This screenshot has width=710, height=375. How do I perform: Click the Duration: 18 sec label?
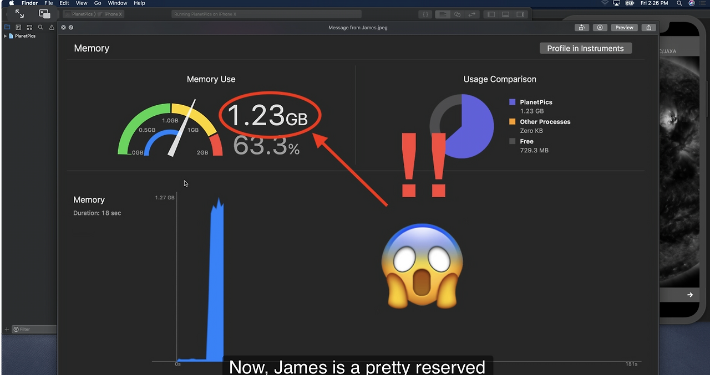(x=97, y=213)
